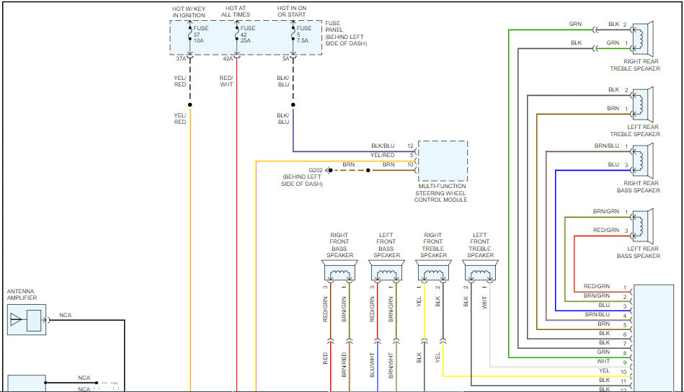Click the 'RIGHT REAR BASS SPEAKER' label
This screenshot has height=392, width=684.
click(x=639, y=187)
